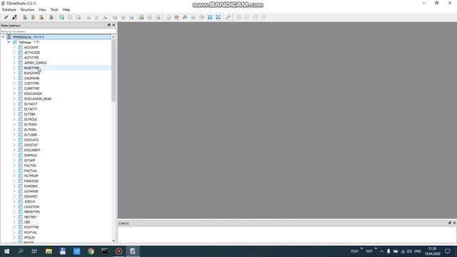Select the PFOLIO table
The width and height of the screenshot is (457, 257).
tap(29, 238)
